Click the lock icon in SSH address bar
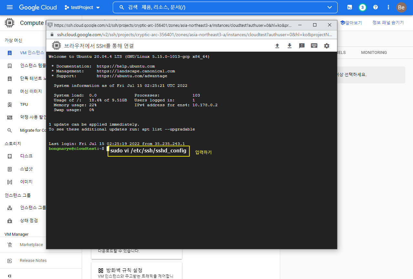 click(52, 35)
